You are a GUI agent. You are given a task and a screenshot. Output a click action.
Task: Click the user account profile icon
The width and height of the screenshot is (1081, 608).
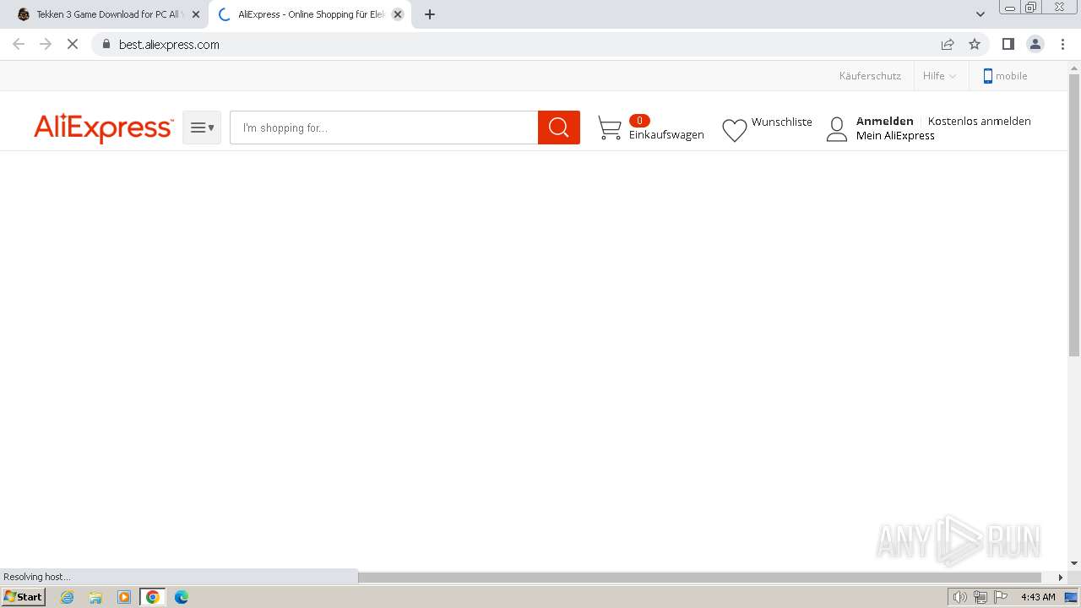(837, 129)
